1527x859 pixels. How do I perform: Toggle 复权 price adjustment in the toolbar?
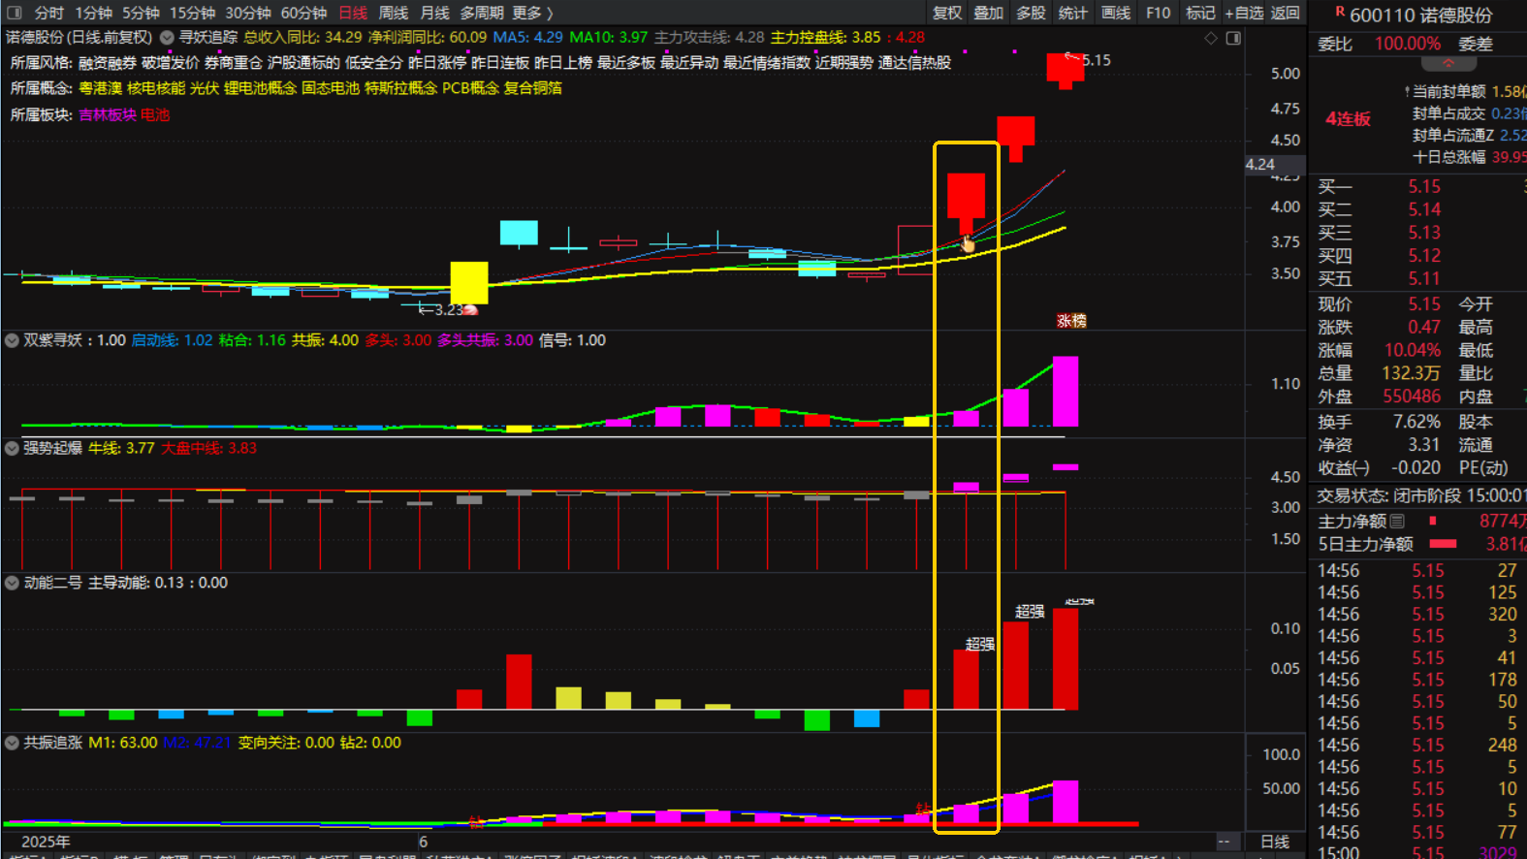(x=947, y=13)
